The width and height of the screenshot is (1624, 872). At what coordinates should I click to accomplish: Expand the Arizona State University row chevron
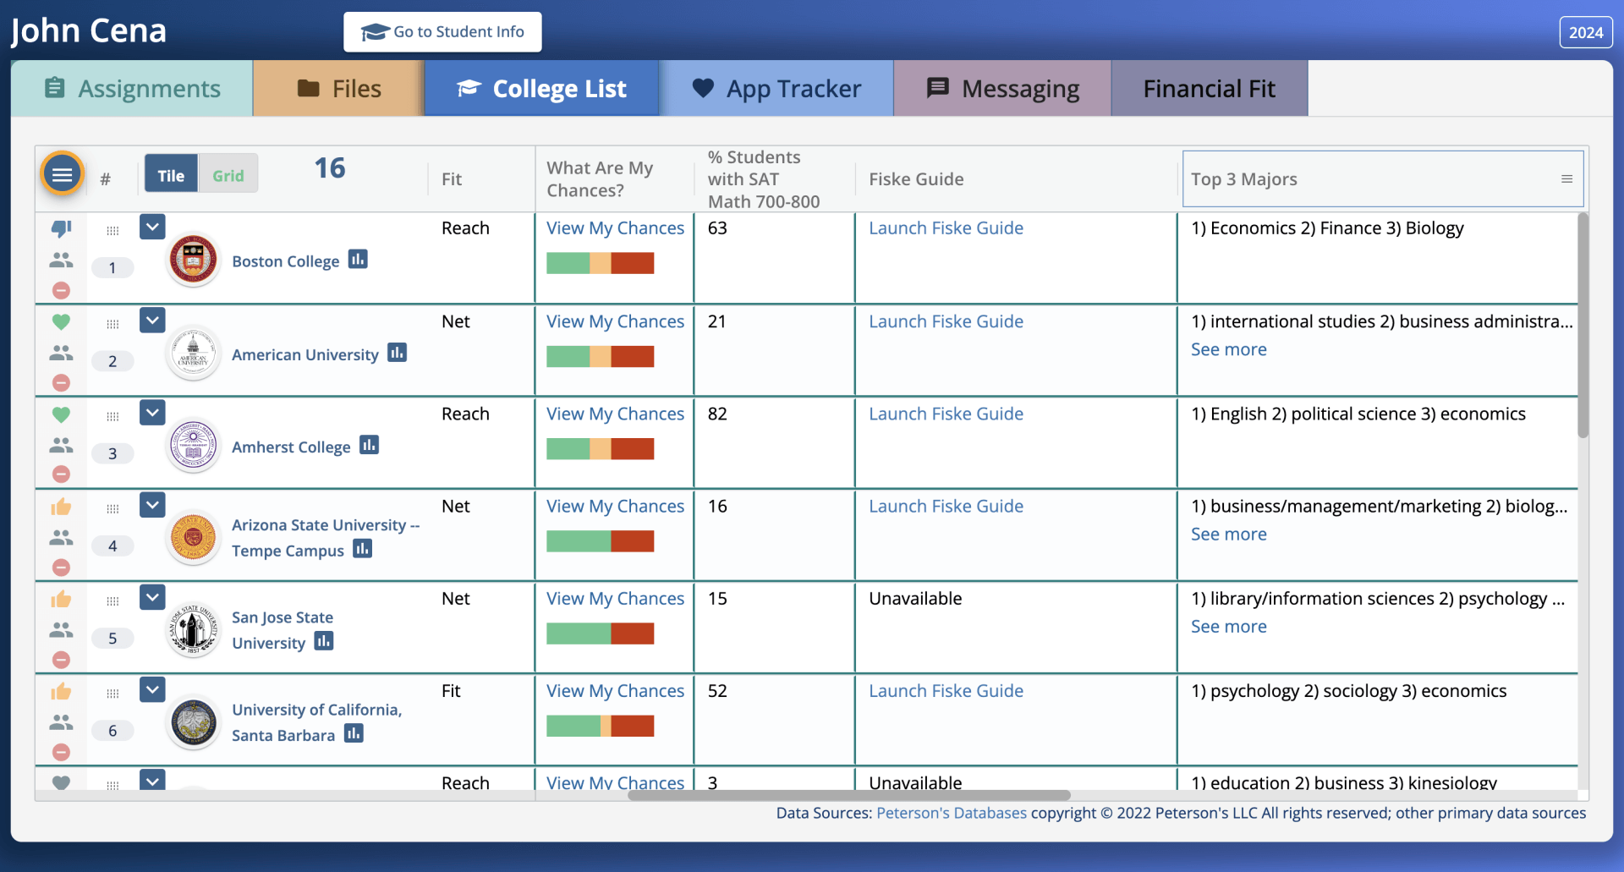[x=152, y=504]
